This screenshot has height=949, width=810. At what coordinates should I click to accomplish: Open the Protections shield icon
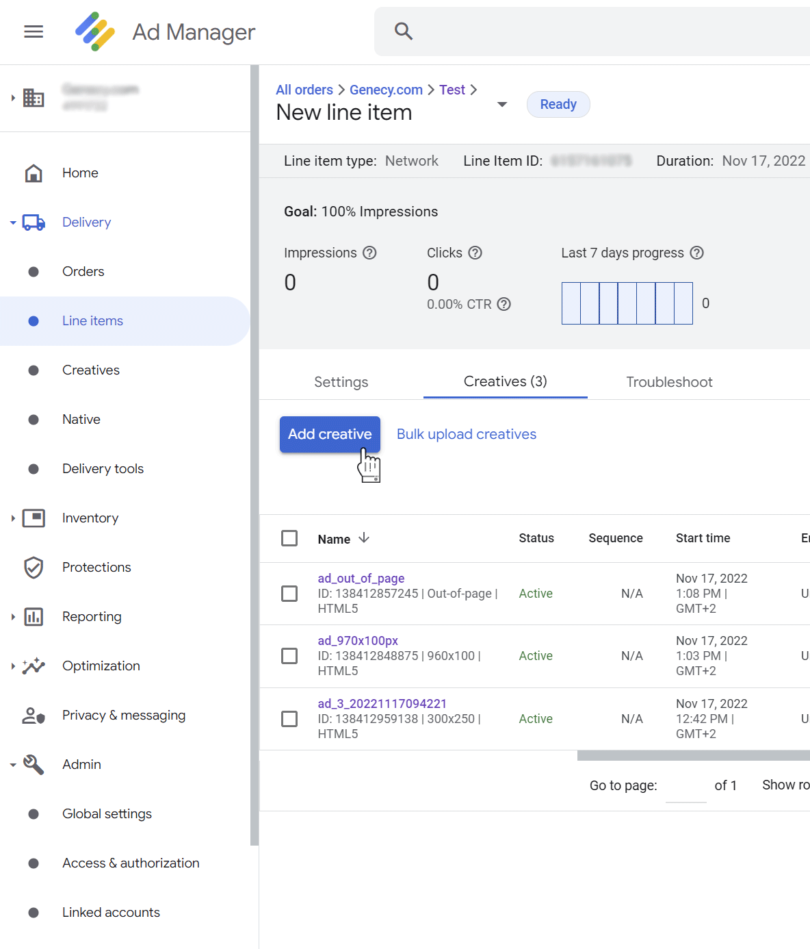tap(33, 567)
